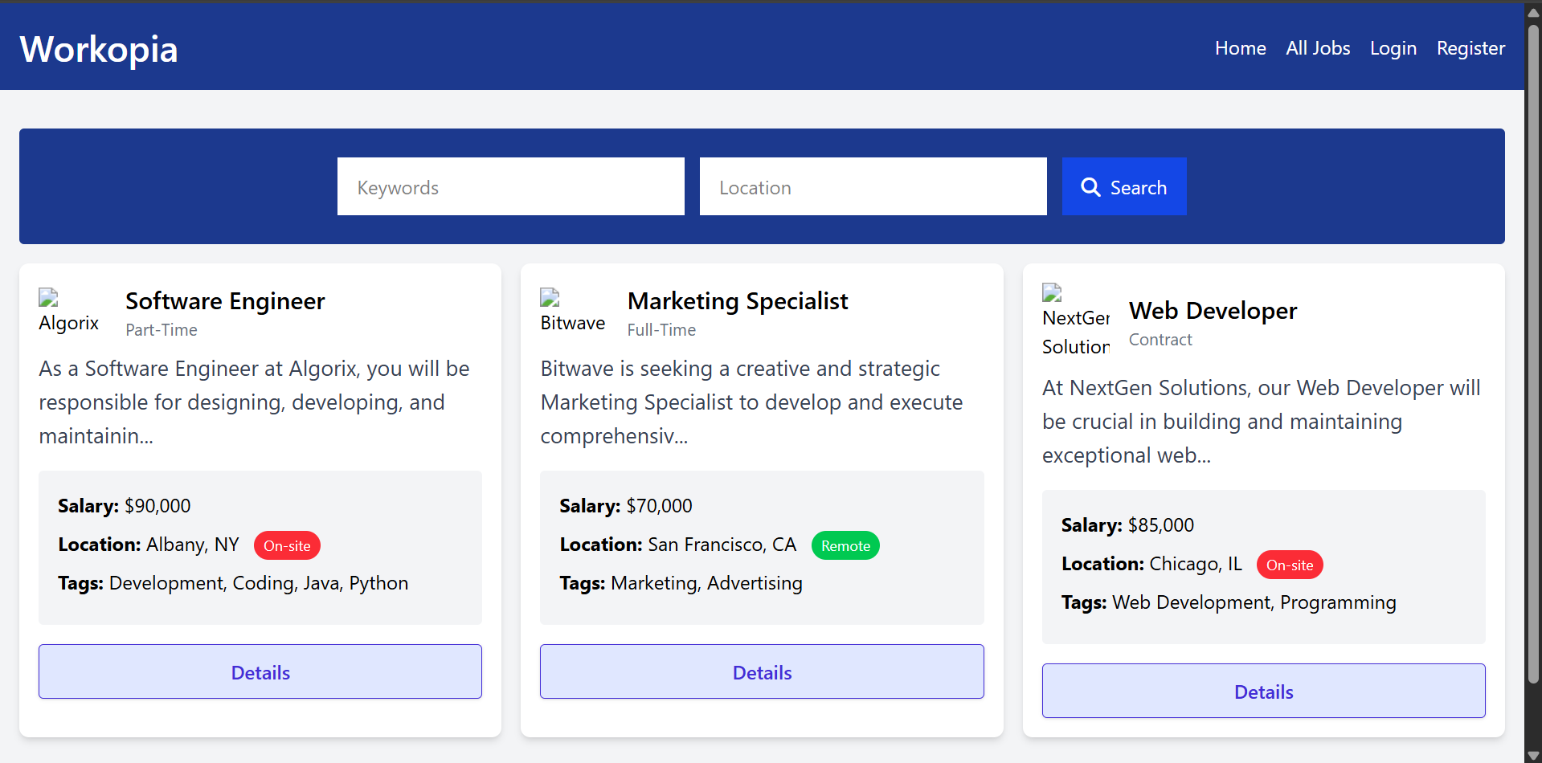Click the On-site badge on Web Developer card
Viewport: 1542px width, 763px height.
pyautogui.click(x=1289, y=565)
